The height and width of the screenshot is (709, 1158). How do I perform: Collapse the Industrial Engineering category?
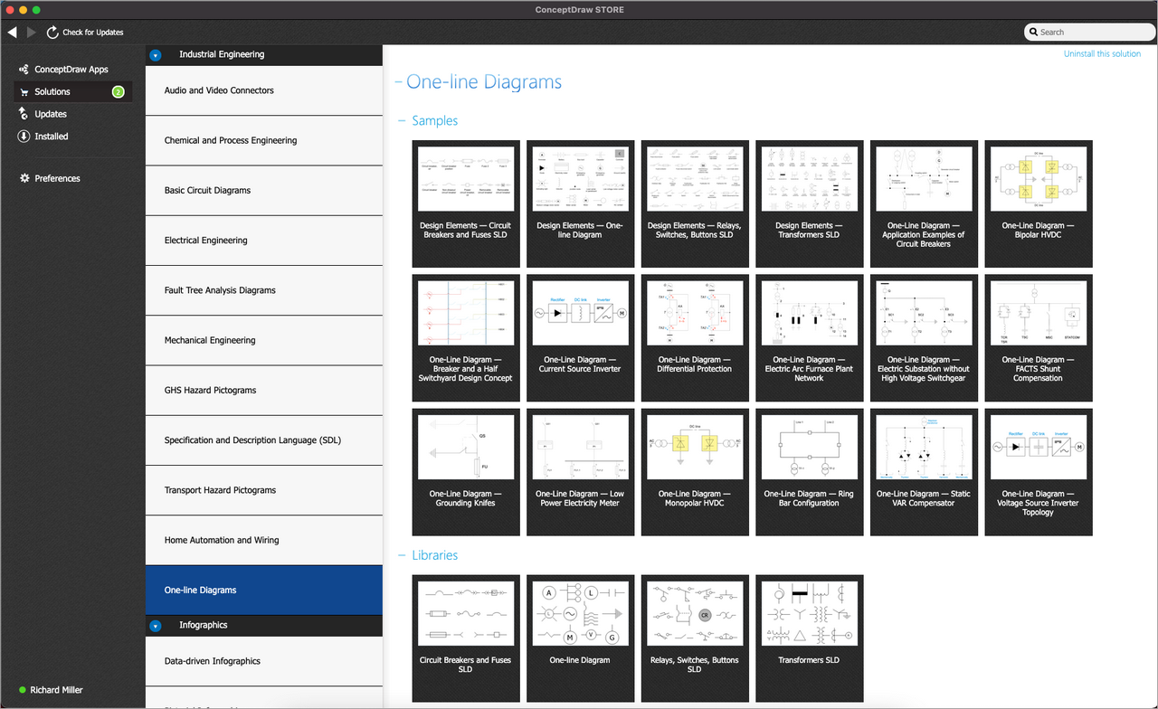click(155, 55)
